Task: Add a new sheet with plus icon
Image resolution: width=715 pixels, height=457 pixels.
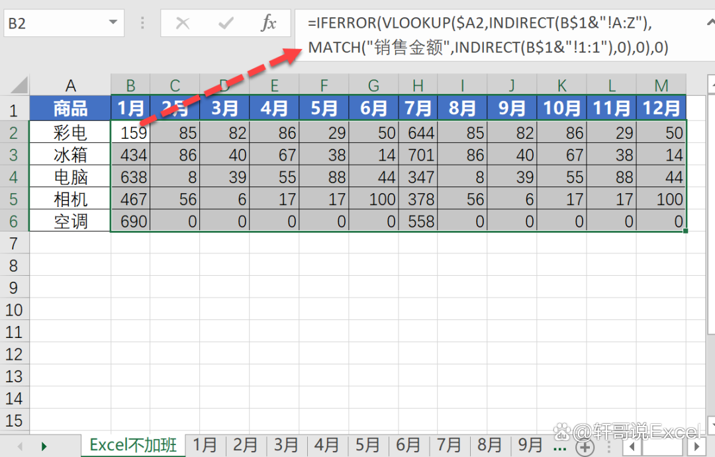Action: (585, 447)
